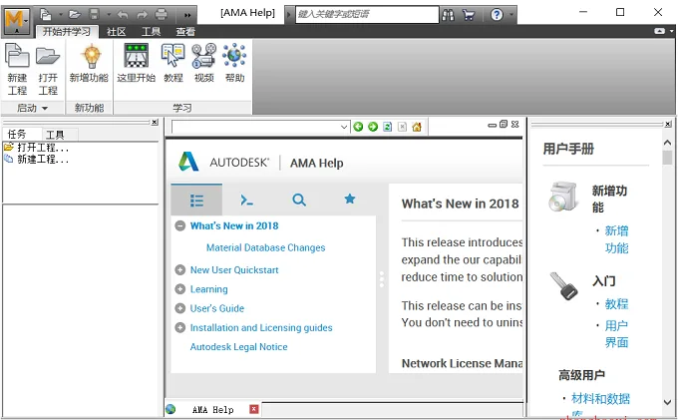Click the save icon in quick access toolbar
Viewport: 678px width, 420px height.
[x=95, y=15]
